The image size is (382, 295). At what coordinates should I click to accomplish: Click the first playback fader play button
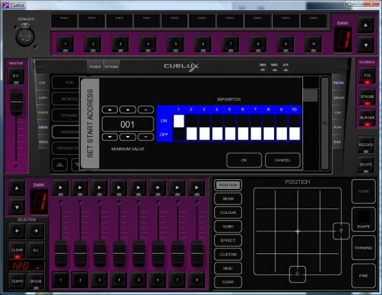click(60, 188)
